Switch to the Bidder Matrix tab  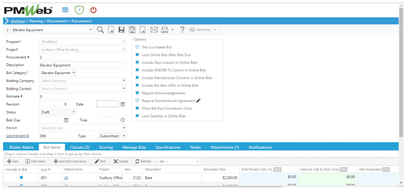(22, 147)
